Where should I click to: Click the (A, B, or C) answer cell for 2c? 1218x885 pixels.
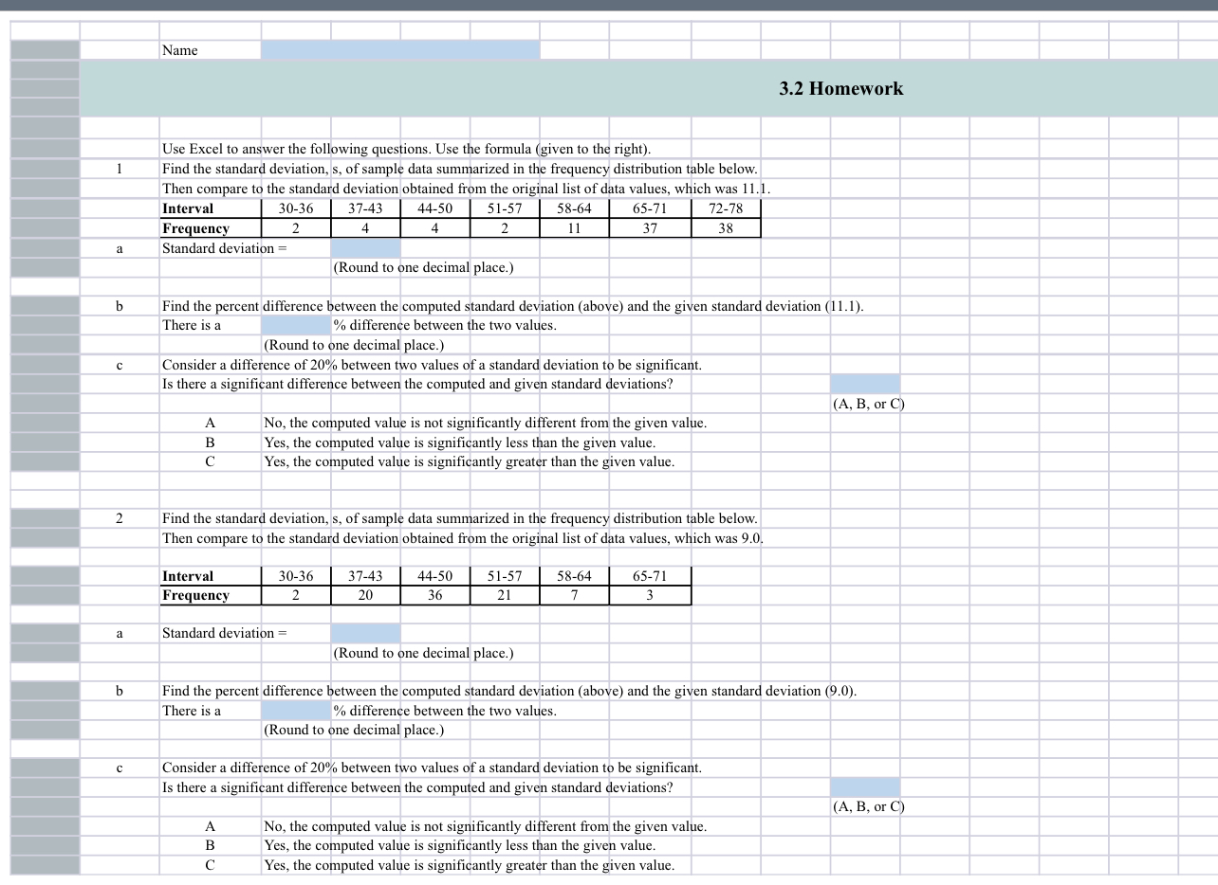tap(864, 786)
